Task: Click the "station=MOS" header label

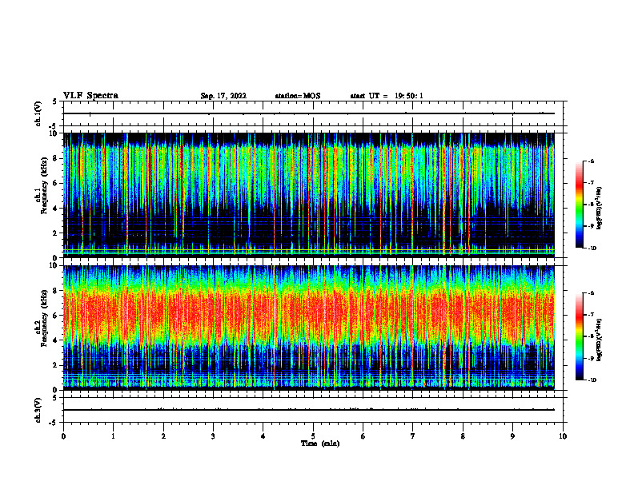Action: pos(298,96)
